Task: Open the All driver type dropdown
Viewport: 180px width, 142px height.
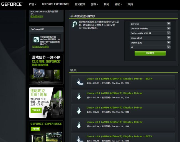Action: click(x=150, y=47)
